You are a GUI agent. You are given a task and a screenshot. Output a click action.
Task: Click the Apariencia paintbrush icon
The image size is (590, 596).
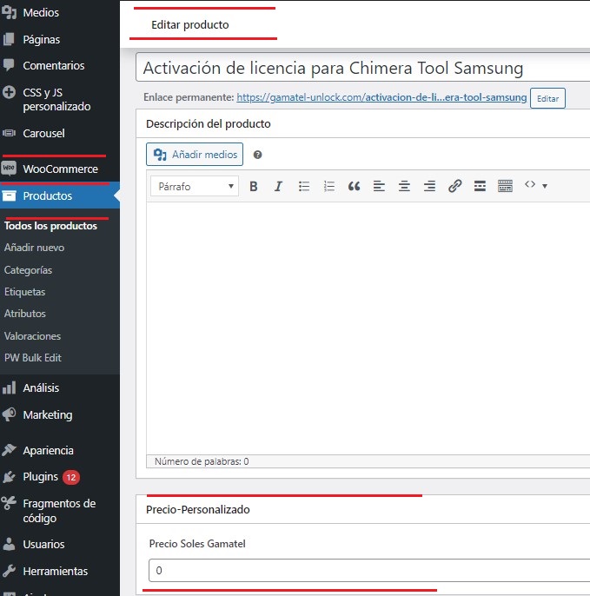(x=9, y=450)
